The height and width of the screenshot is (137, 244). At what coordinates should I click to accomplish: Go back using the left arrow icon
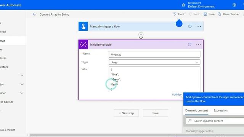(x=34, y=14)
